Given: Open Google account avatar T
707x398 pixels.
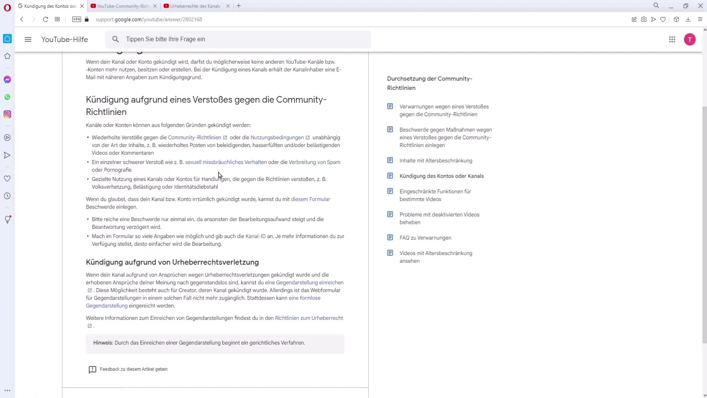Looking at the screenshot, I should pos(690,39).
